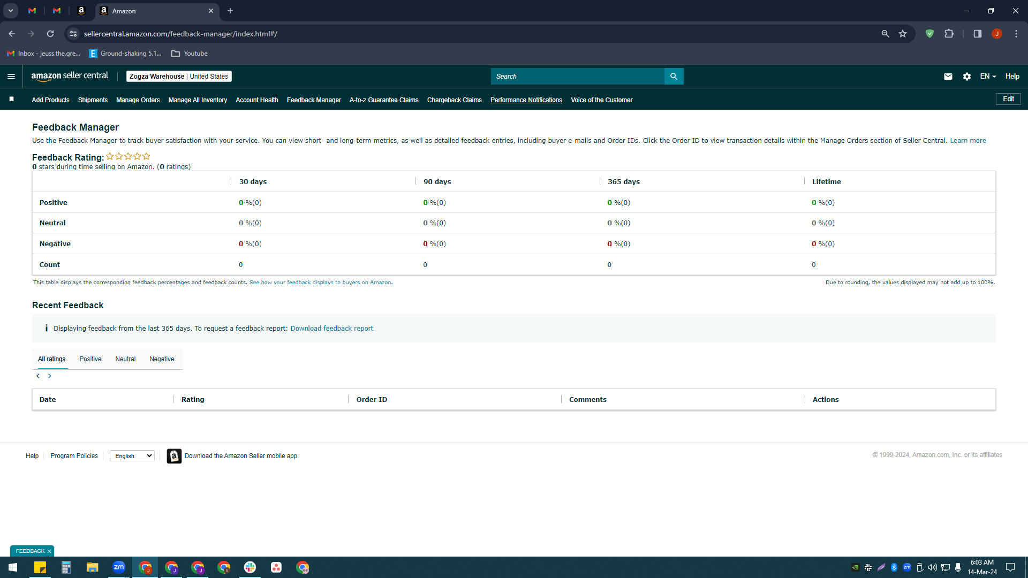
Task: Bookmark this page with the star icon
Action: coord(903,34)
